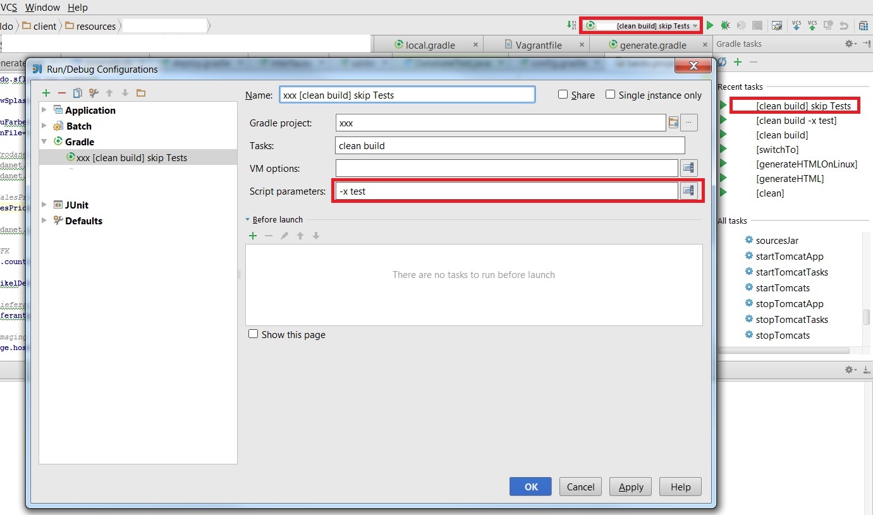Collapse the Gradle configuration node
873x515 pixels.
tap(44, 142)
